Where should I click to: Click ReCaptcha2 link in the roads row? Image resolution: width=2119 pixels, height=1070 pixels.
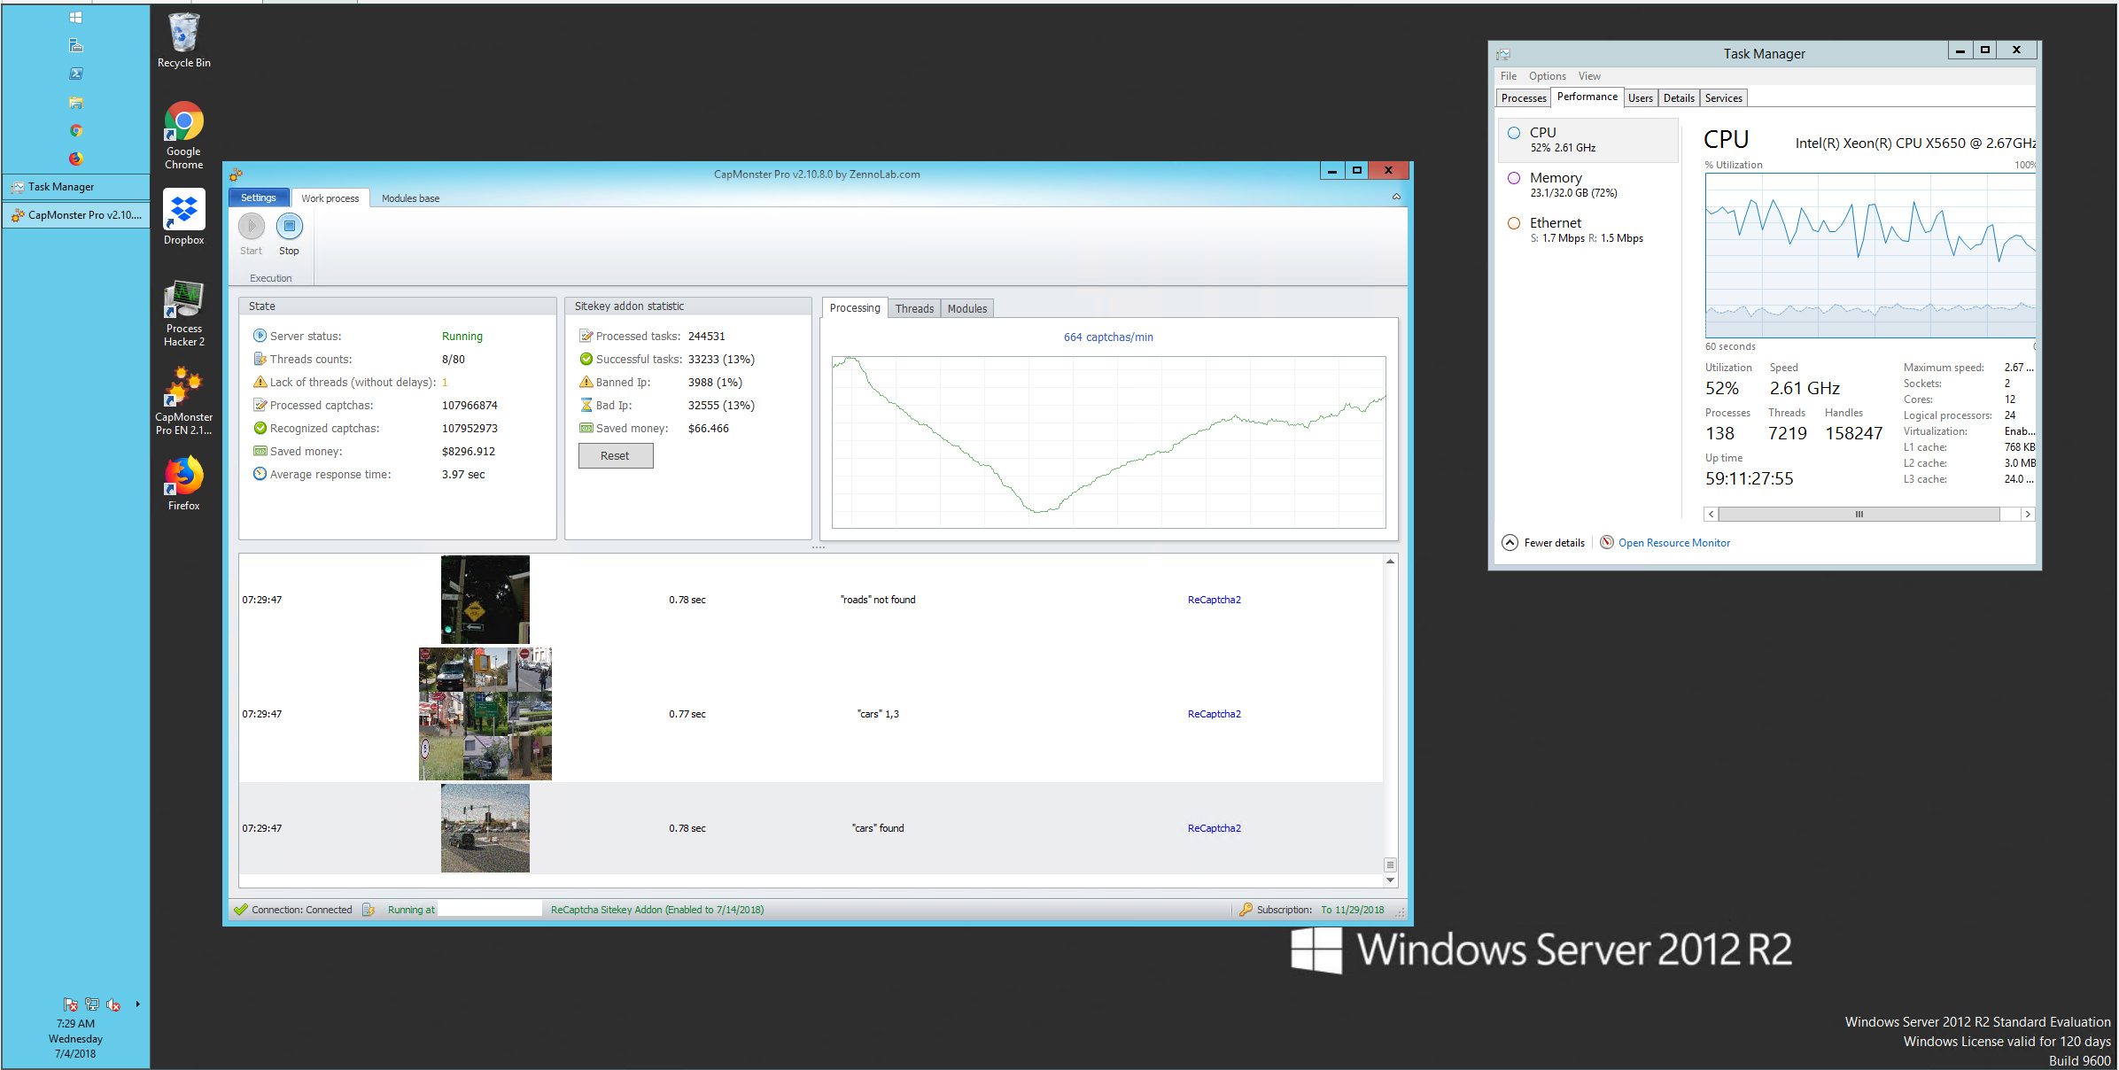[x=1214, y=600]
